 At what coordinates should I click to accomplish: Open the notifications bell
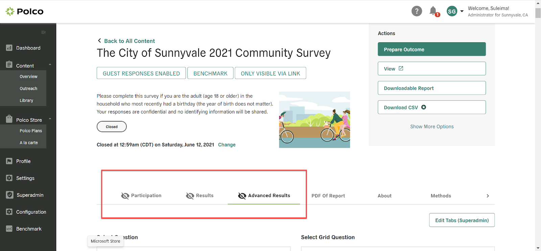433,11
